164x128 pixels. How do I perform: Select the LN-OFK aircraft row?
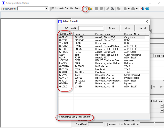click(x=102, y=63)
